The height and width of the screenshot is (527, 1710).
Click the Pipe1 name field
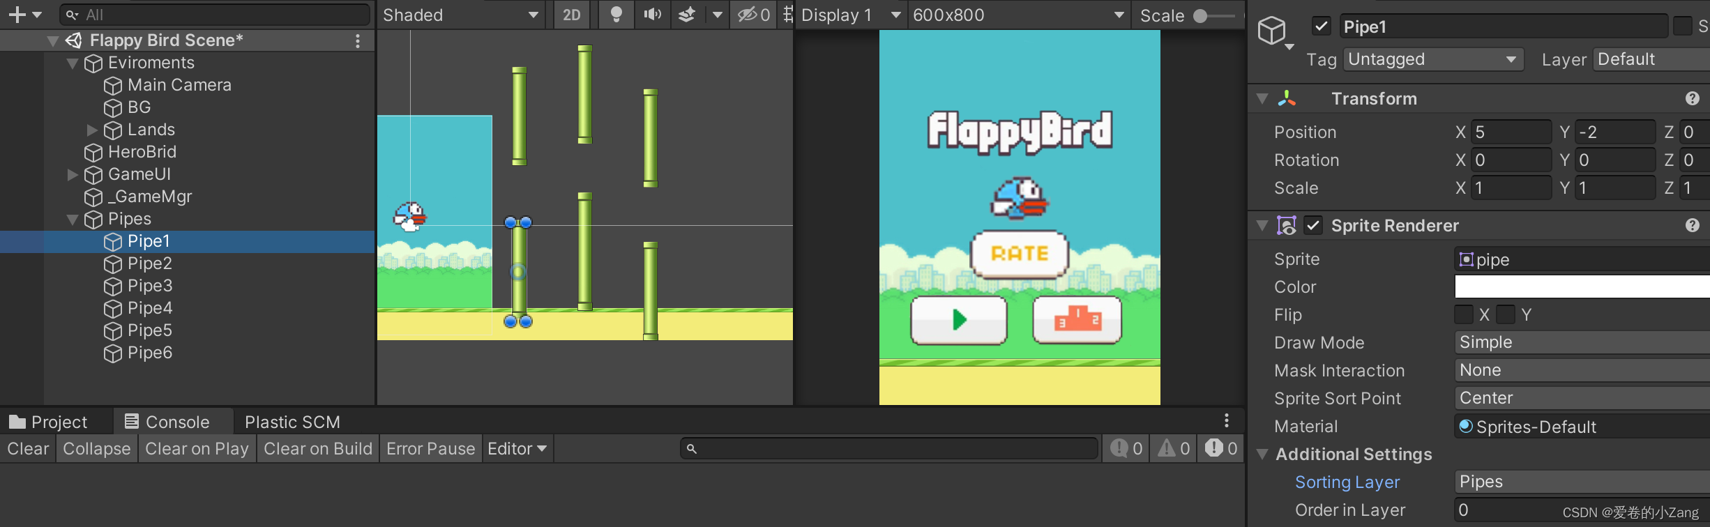1503,26
